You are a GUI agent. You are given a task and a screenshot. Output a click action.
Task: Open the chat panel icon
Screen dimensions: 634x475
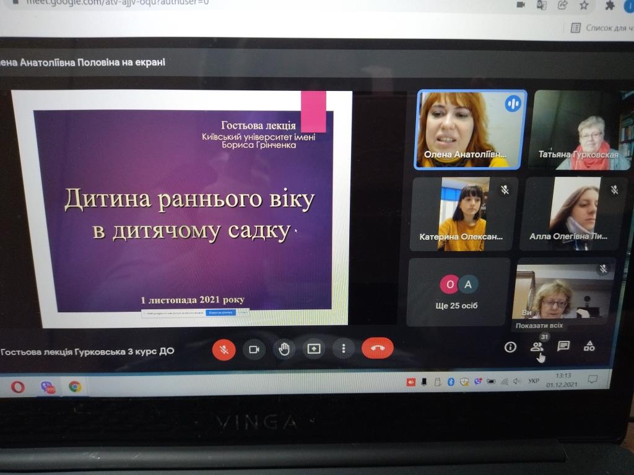coord(563,346)
